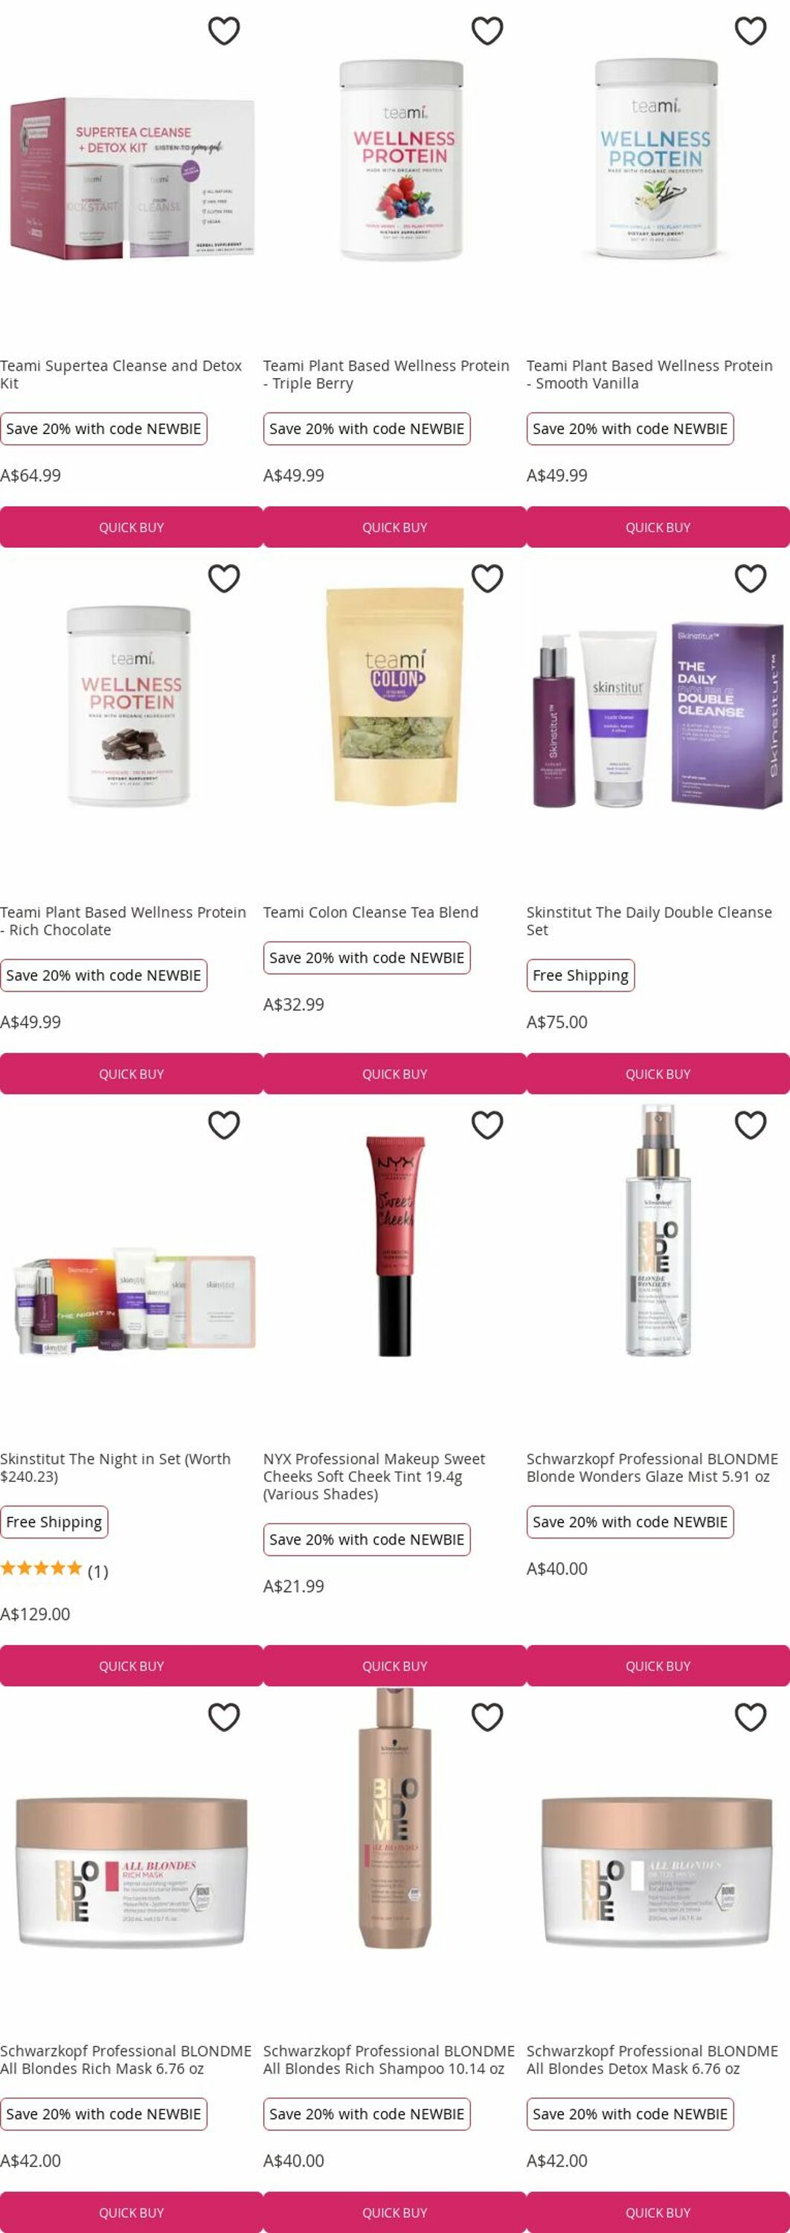Heart the BLONDME All Blondes Rich Mask
The width and height of the screenshot is (790, 2233).
[223, 1717]
